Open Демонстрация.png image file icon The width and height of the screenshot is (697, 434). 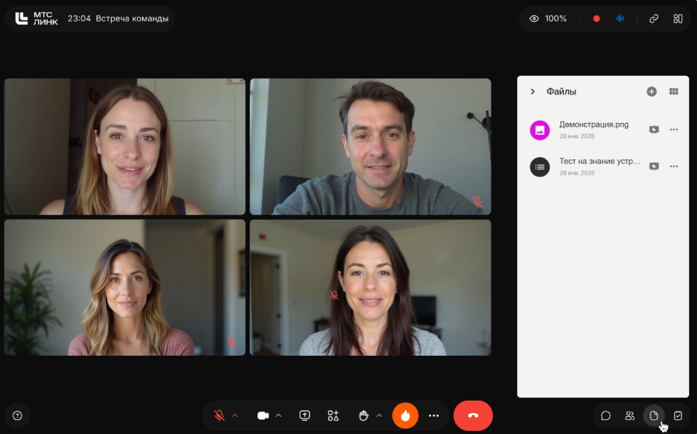point(540,130)
